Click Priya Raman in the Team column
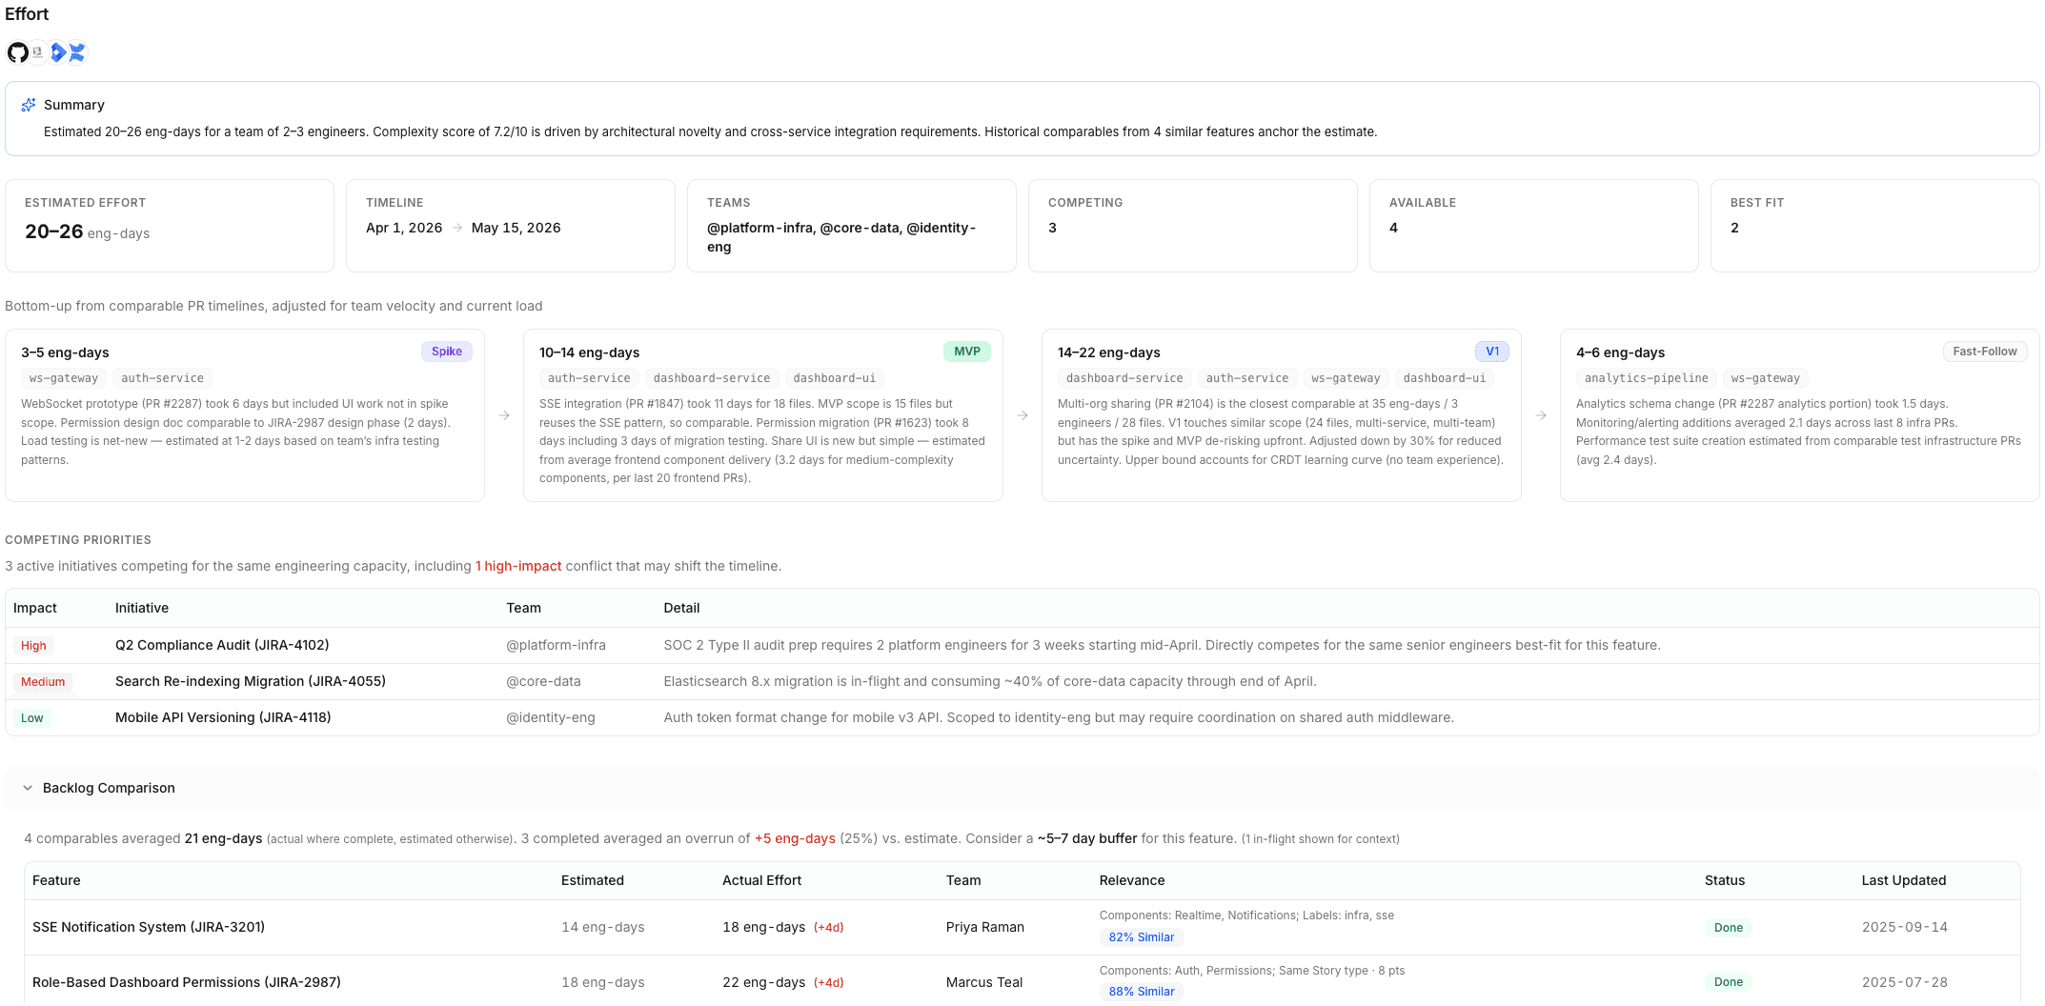 click(985, 927)
